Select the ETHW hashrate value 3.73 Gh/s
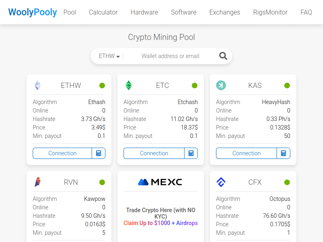The height and width of the screenshot is (242, 323). point(93,119)
